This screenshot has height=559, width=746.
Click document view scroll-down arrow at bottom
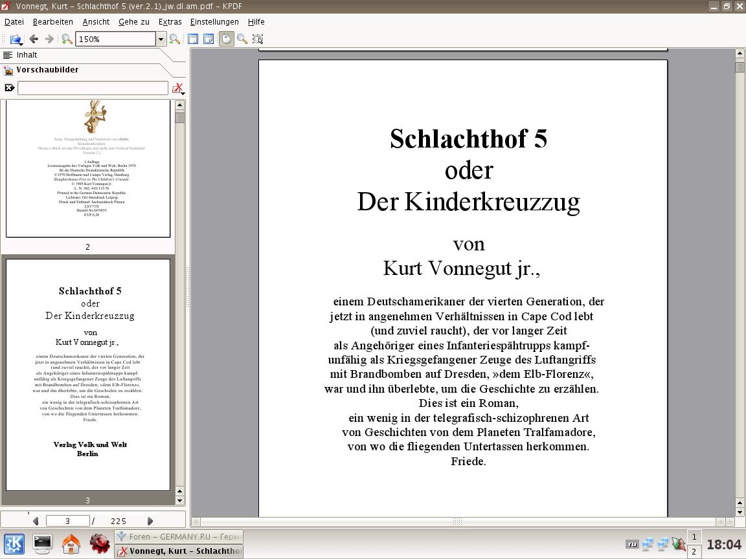tap(740, 512)
